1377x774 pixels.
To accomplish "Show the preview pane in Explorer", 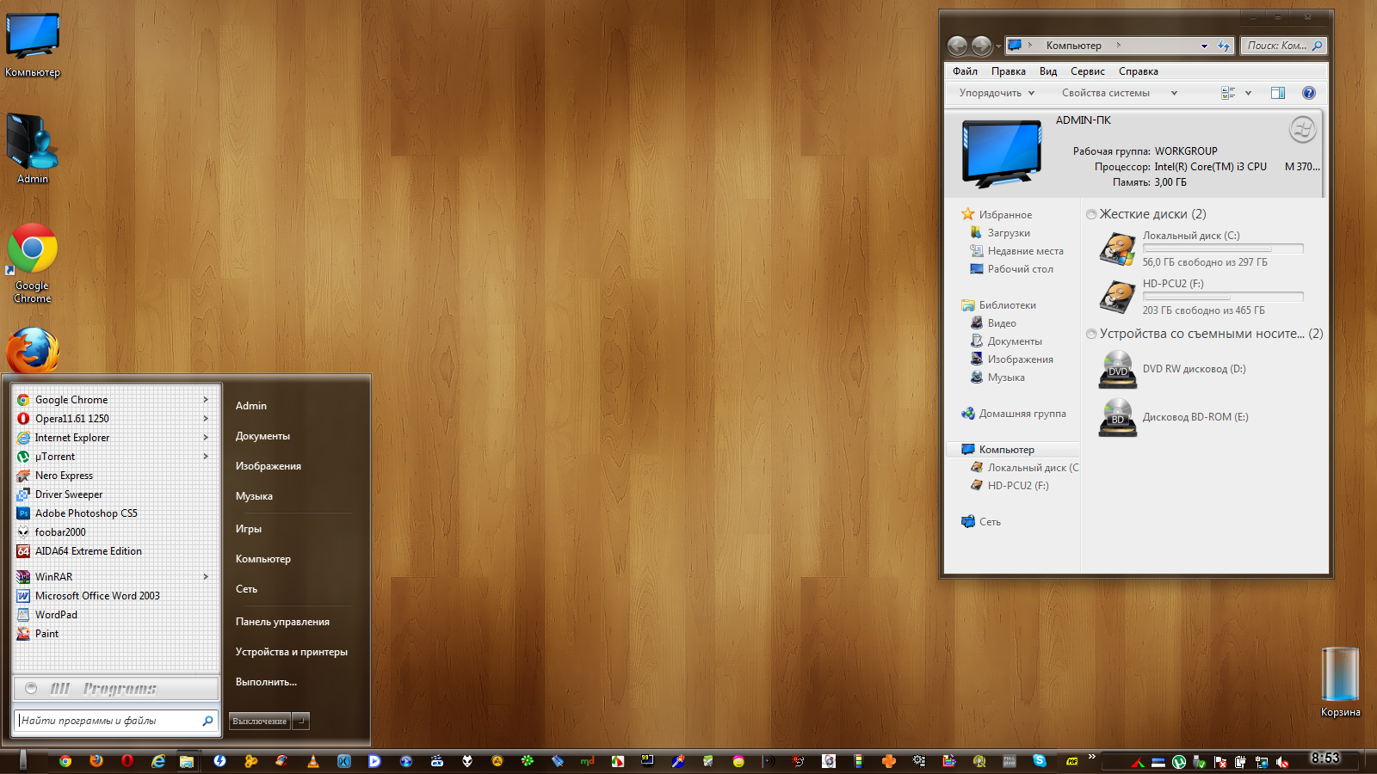I will tap(1278, 93).
